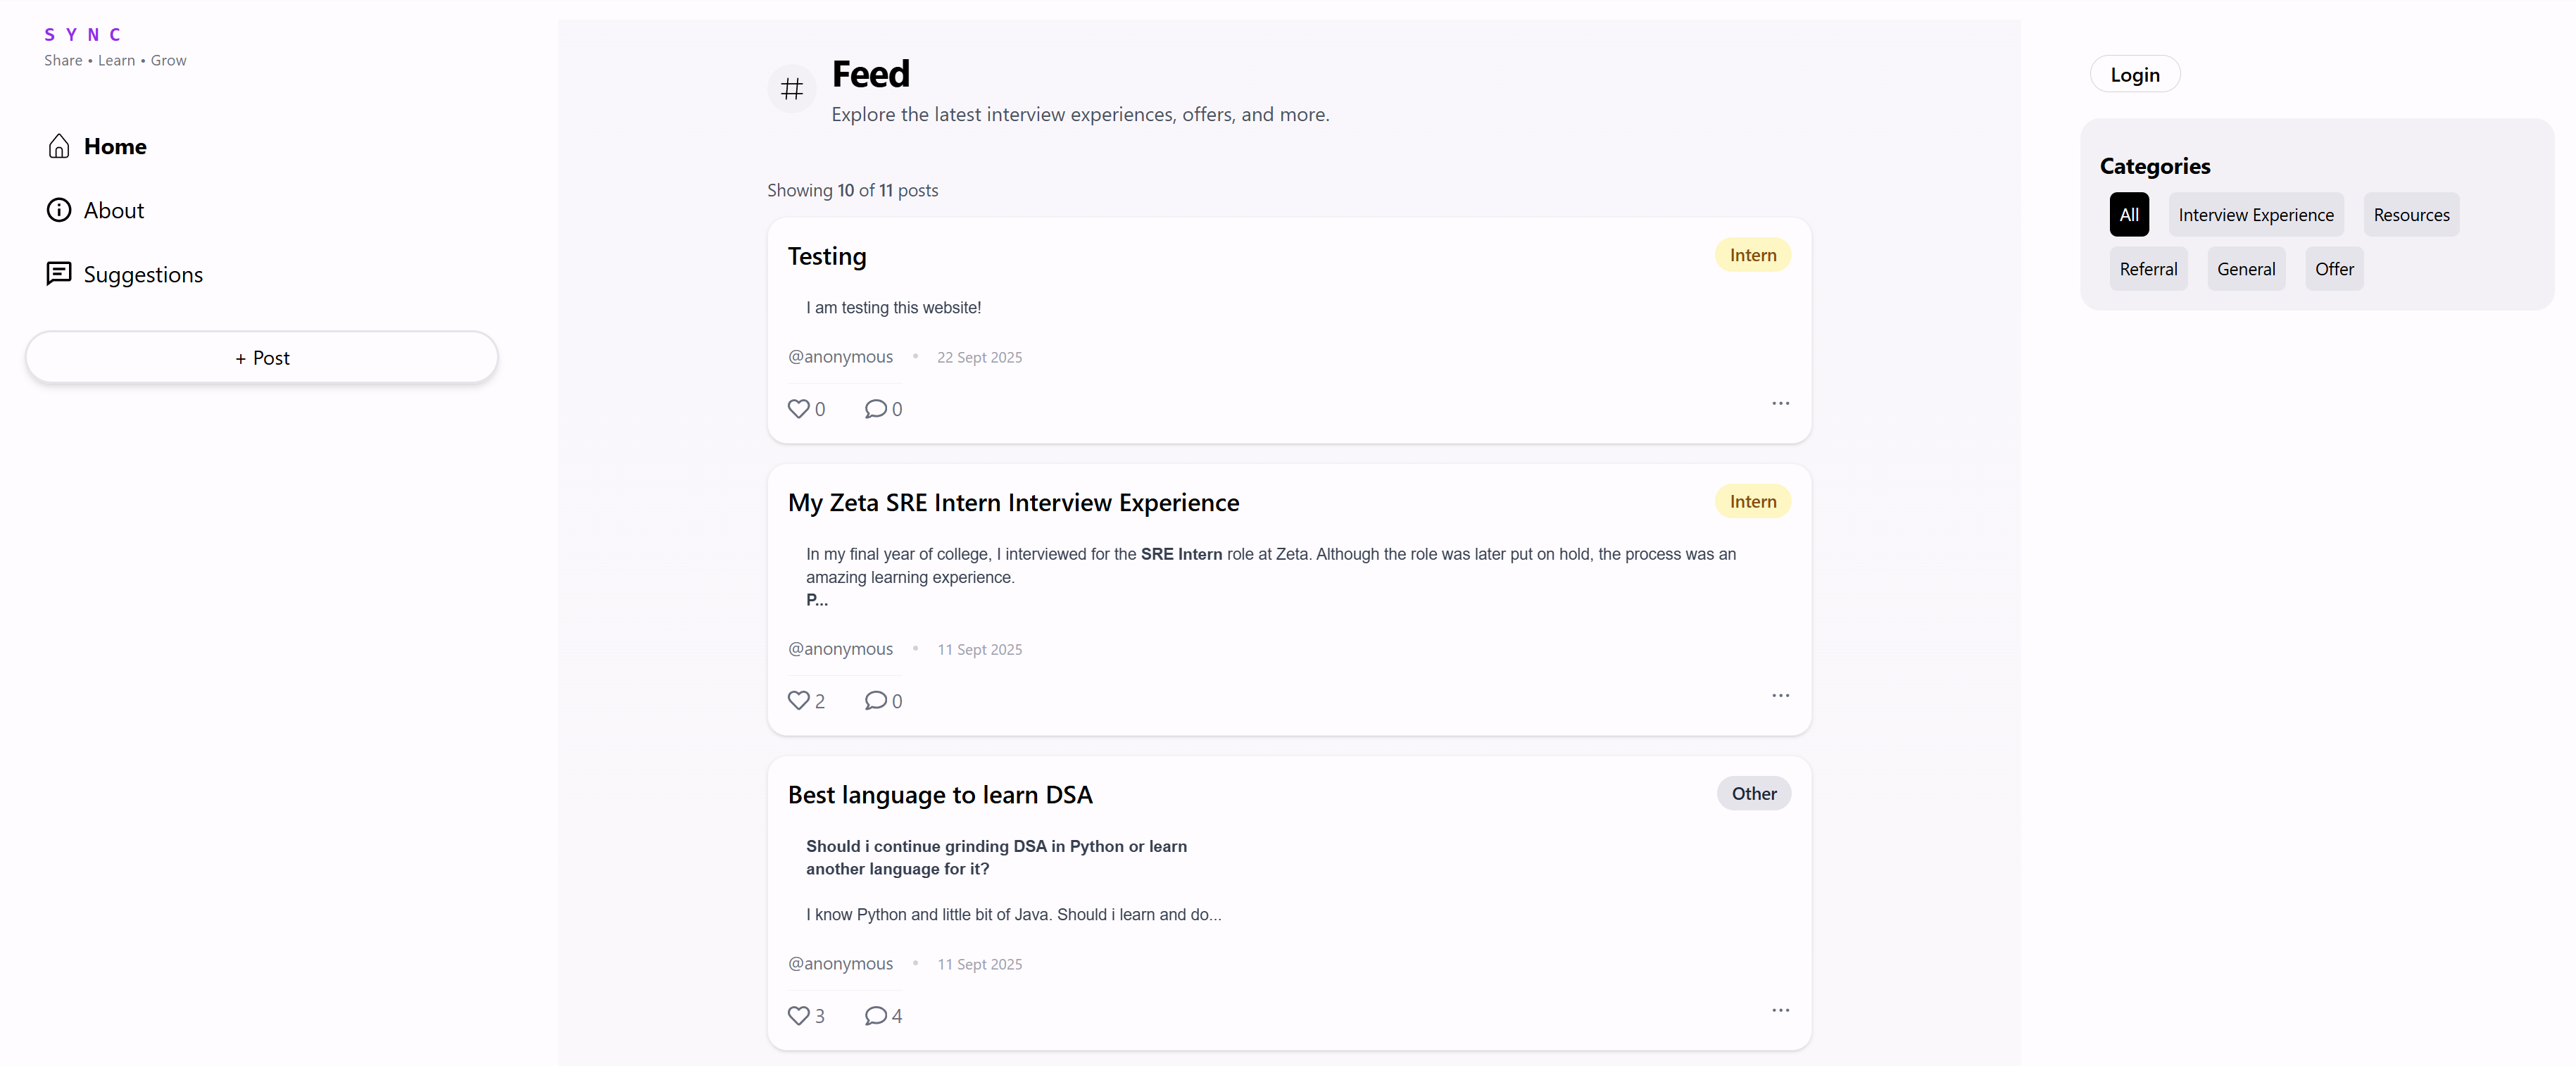Open the My Zeta SRE Intern post title
This screenshot has height=1066, width=2576.
tap(1013, 502)
